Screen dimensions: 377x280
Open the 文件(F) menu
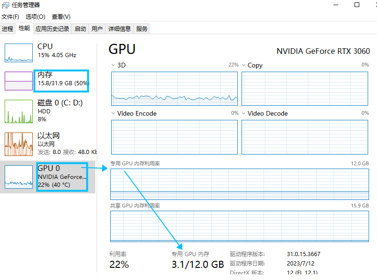[10, 16]
